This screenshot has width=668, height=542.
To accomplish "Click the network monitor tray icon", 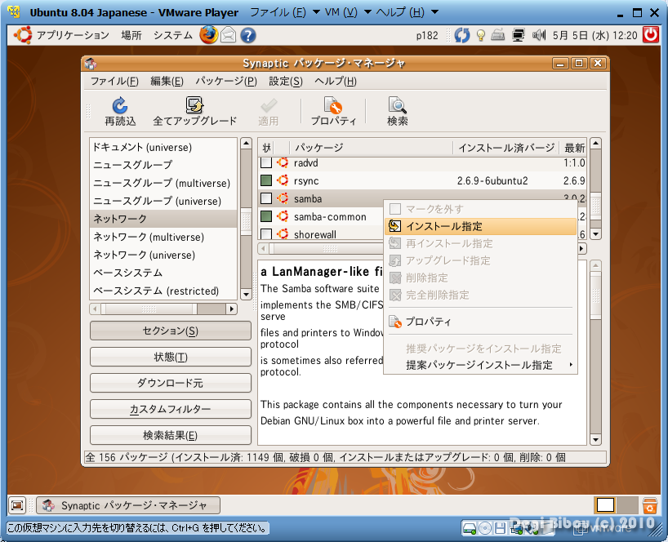I will click(518, 35).
